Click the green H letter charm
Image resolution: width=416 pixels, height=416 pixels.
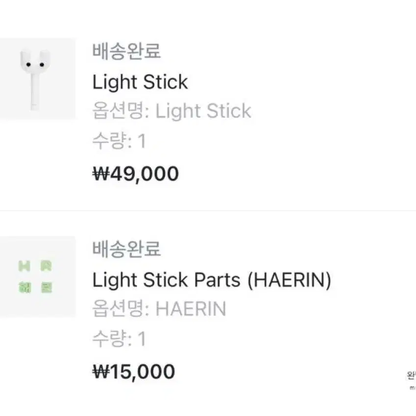pos(24,266)
